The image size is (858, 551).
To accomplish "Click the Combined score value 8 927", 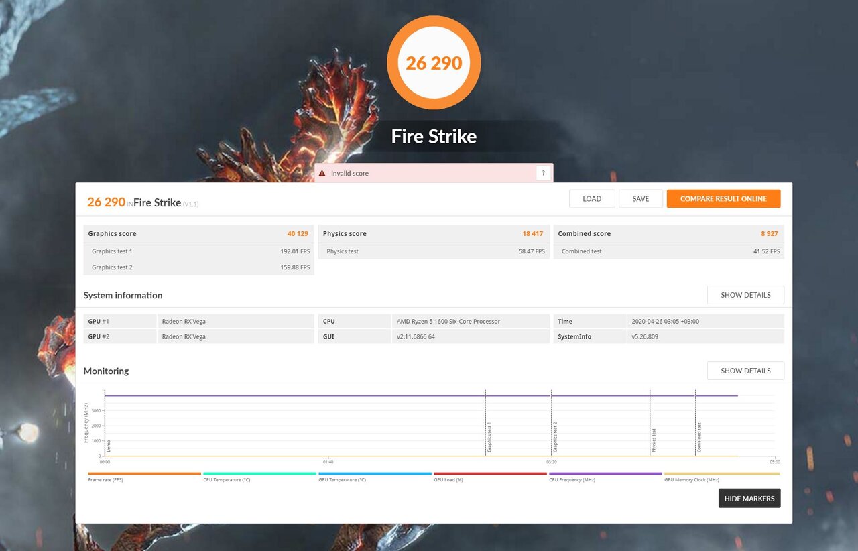I will pos(769,234).
